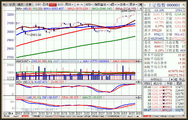Click the 导出 export button
Image resolution: width=188 pixels, height=120 pixels.
click(182, 79)
